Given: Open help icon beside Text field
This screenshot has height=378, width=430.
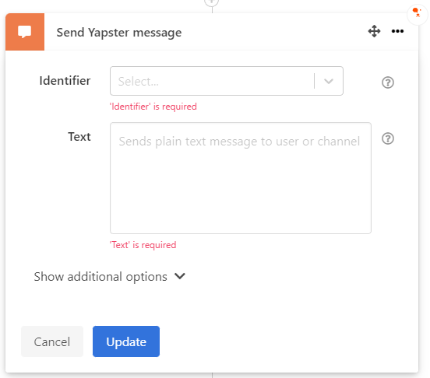Looking at the screenshot, I should (x=388, y=138).
